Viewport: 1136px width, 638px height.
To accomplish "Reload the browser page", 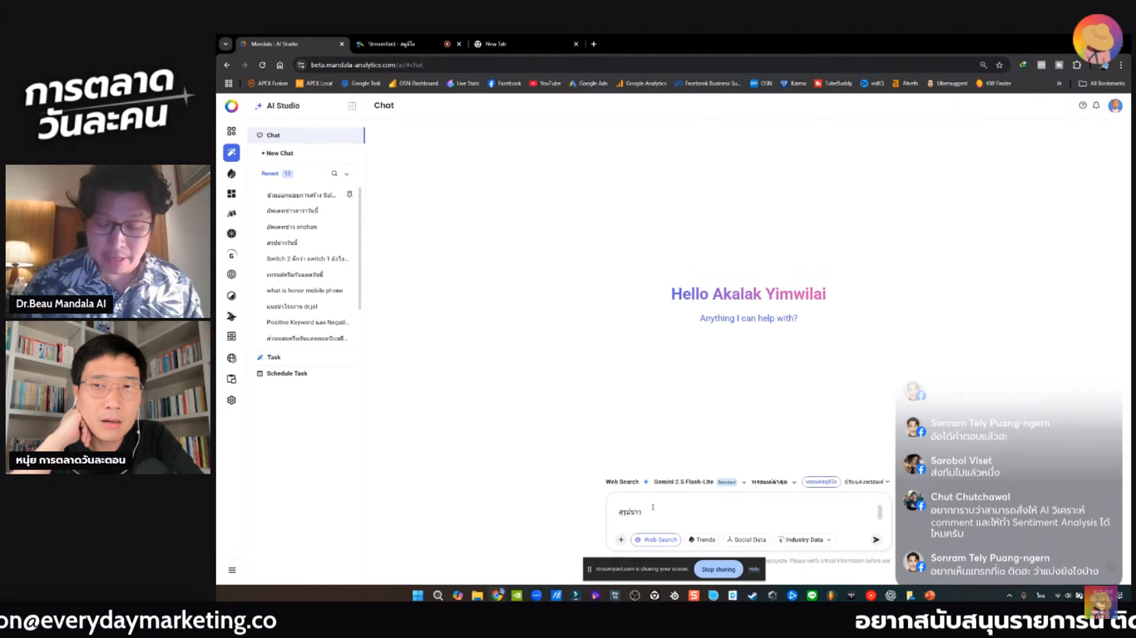I will (262, 65).
